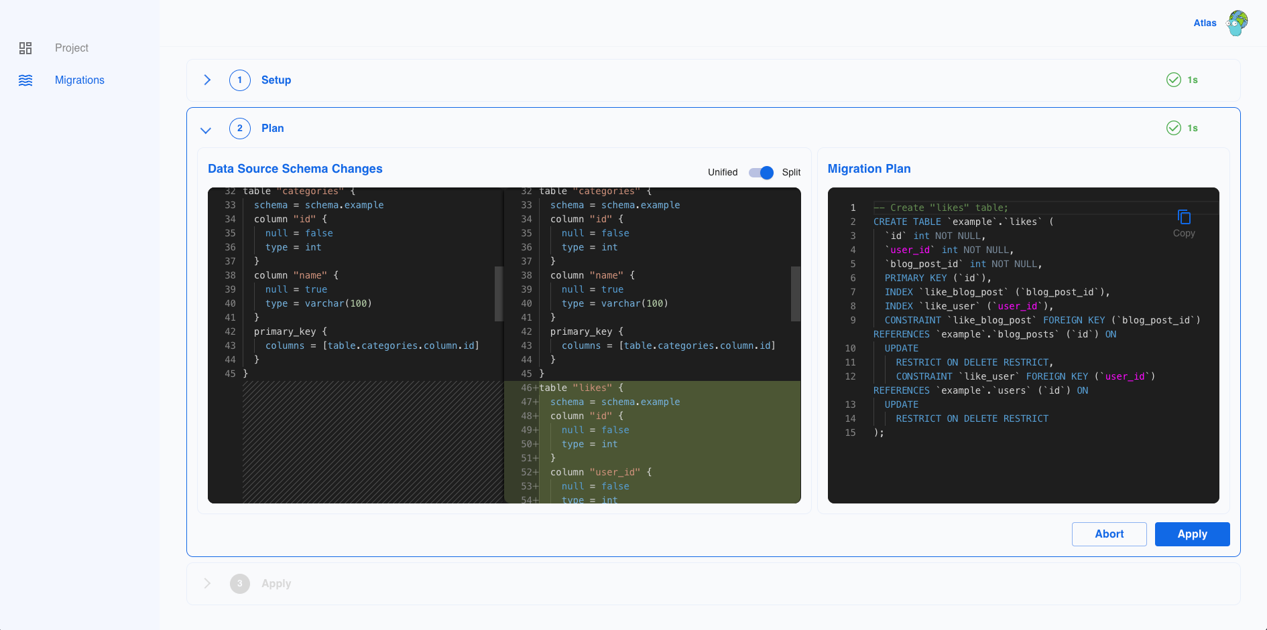Collapse the Plan step chevron
The width and height of the screenshot is (1267, 630).
206,131
